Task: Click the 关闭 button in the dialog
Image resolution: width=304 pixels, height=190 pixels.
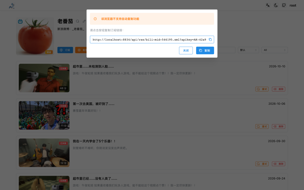Action: [186, 50]
